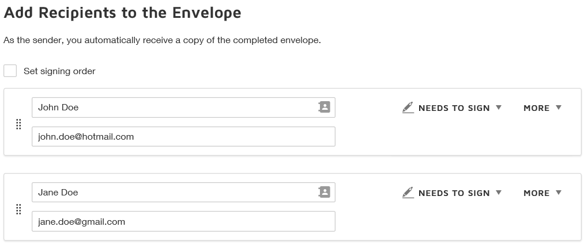This screenshot has height=246, width=588.
Task: Focus the John Doe name field
Action: click(x=173, y=107)
